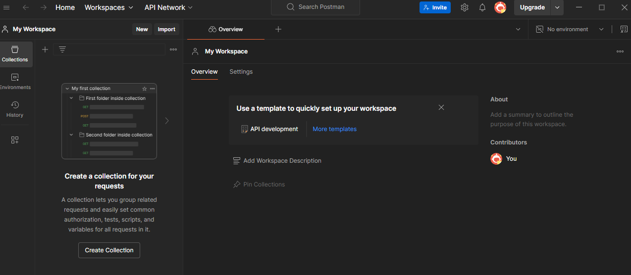Click the plus icon to create collection

(x=45, y=49)
